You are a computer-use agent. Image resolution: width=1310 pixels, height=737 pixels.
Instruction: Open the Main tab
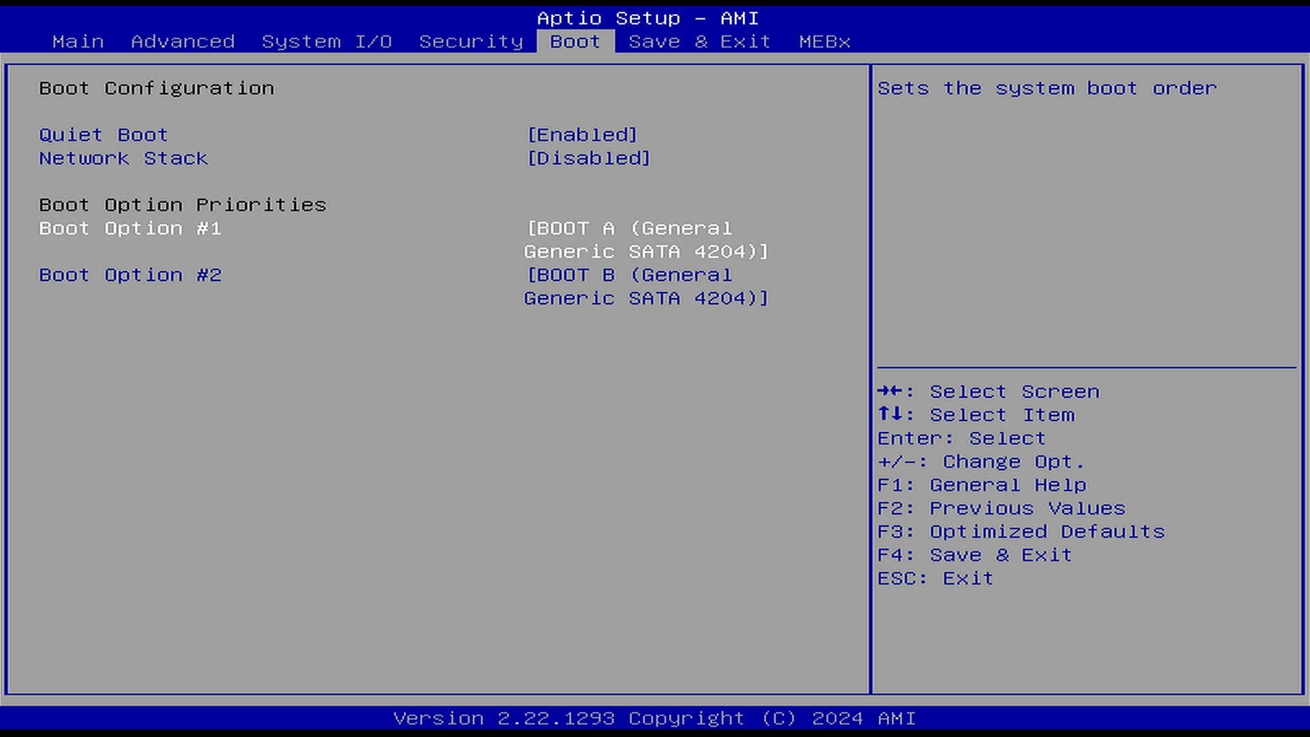tap(78, 42)
